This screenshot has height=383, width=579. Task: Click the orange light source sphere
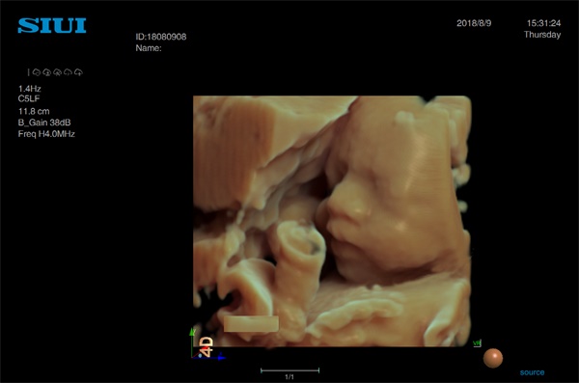tap(493, 358)
